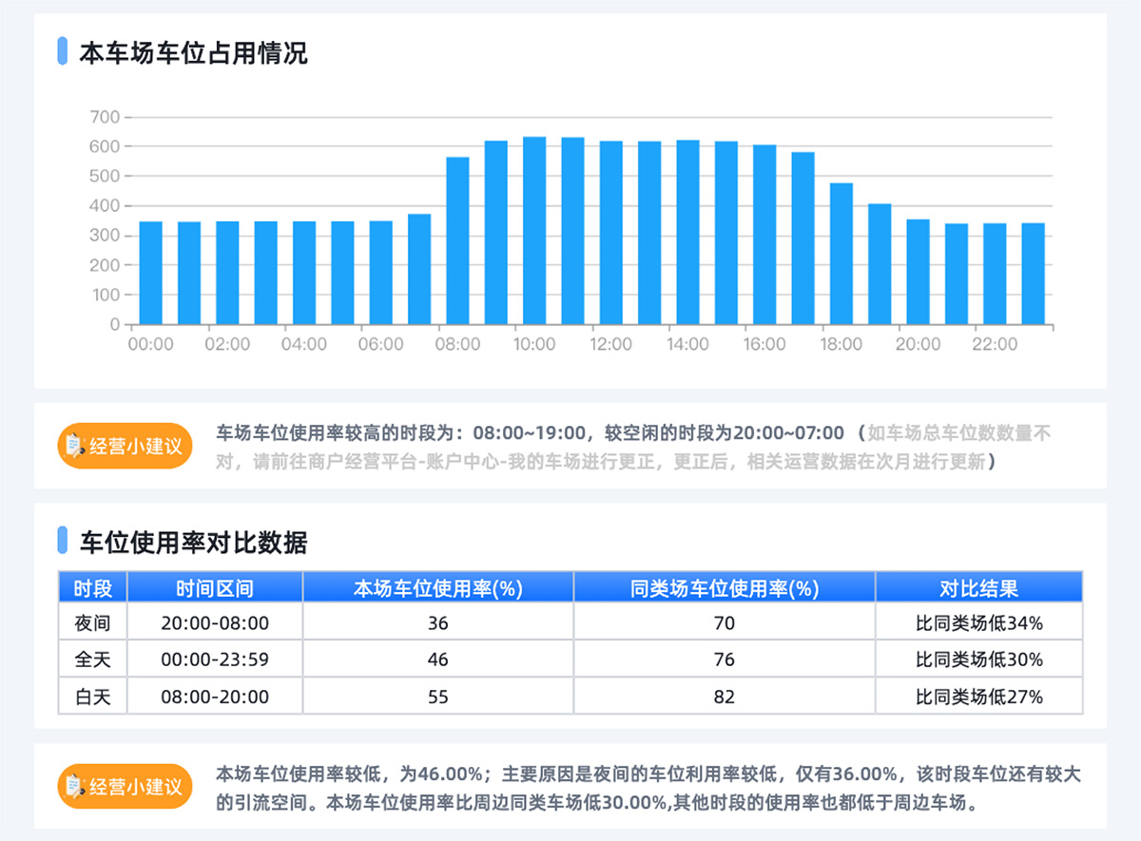1141x841 pixels.
Task: Click the 08:00 bar showing occupancy jump
Action: point(458,242)
